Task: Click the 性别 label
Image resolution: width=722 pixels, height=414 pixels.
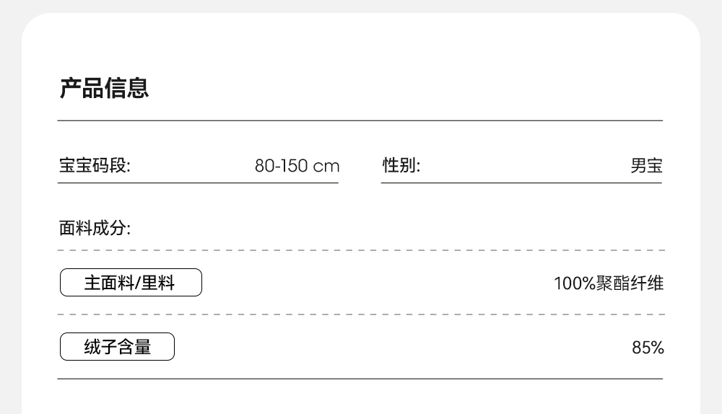Action: click(401, 167)
